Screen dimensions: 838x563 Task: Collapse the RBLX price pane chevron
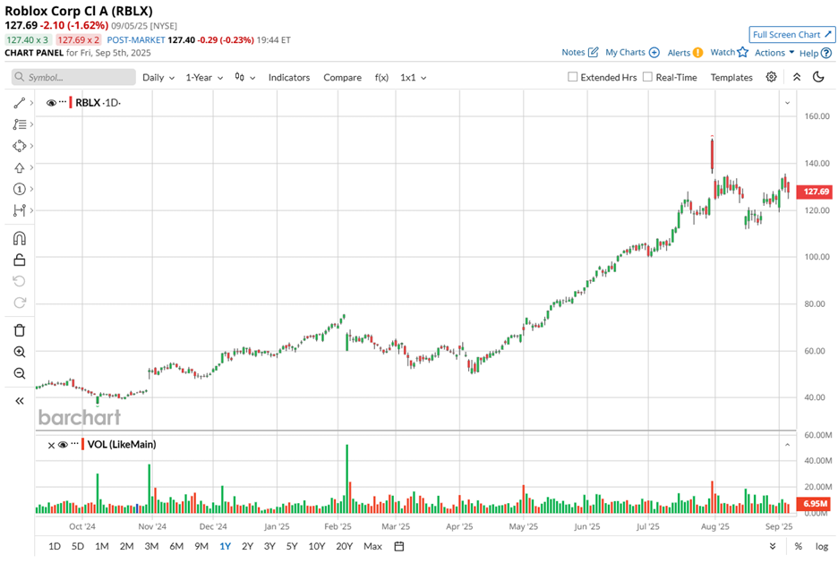(787, 103)
